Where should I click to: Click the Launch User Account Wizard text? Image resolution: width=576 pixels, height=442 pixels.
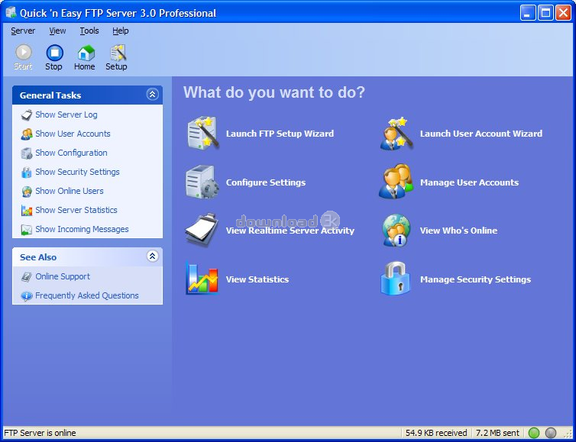481,134
